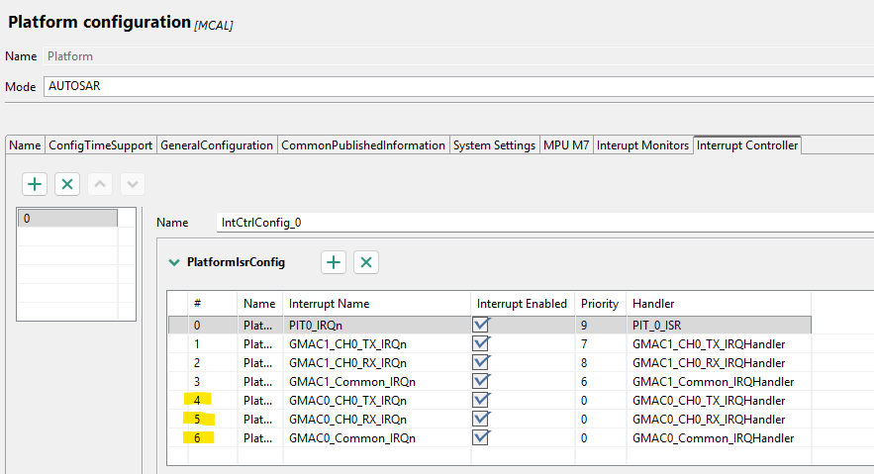Toggle Interrupt Enabled for GMAC0_CH0_TX_IRQn

click(481, 401)
